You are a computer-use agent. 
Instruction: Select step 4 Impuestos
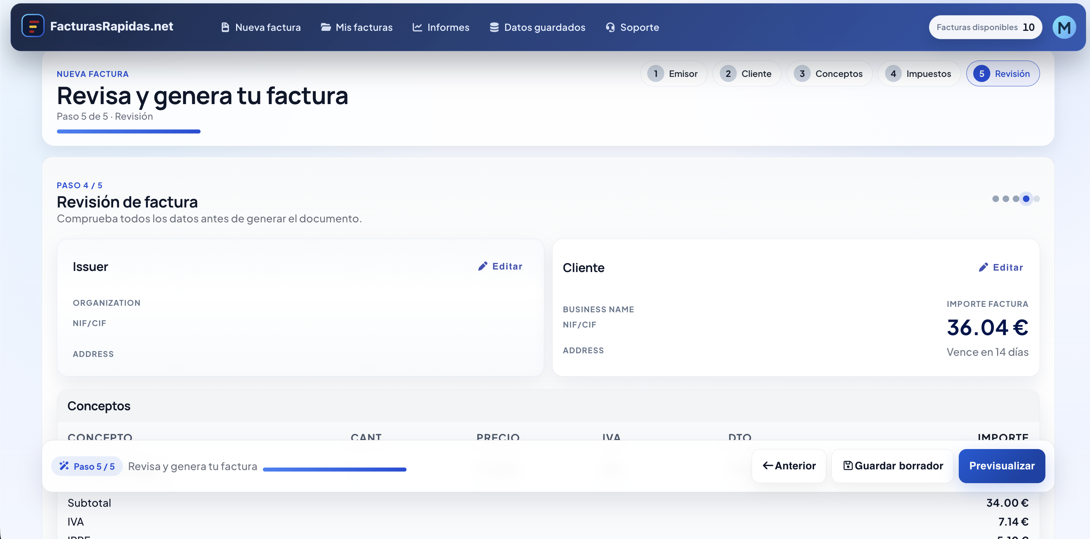(x=918, y=74)
